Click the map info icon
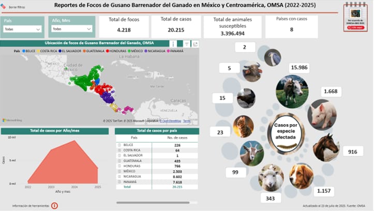The image size is (374, 211). 173,44
